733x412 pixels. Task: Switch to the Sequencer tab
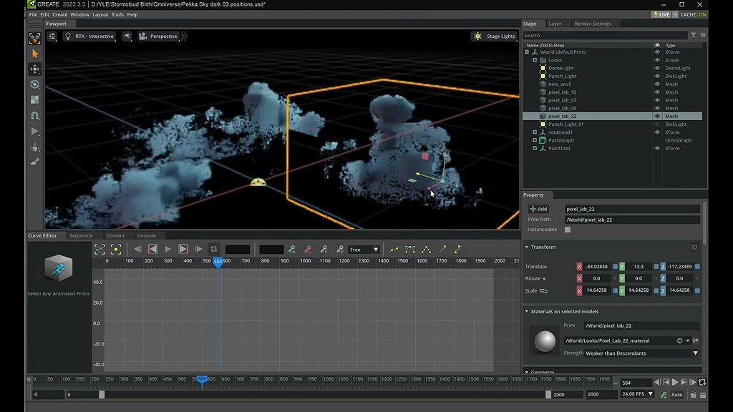click(x=81, y=235)
